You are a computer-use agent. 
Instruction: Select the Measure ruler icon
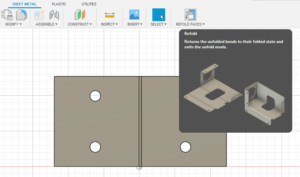110,15
